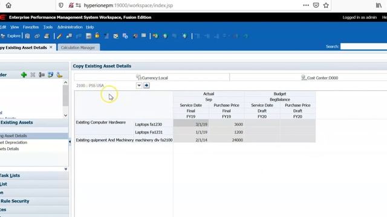The image size is (387, 217).
Task: Open the Administration menu
Action: pos(70,27)
